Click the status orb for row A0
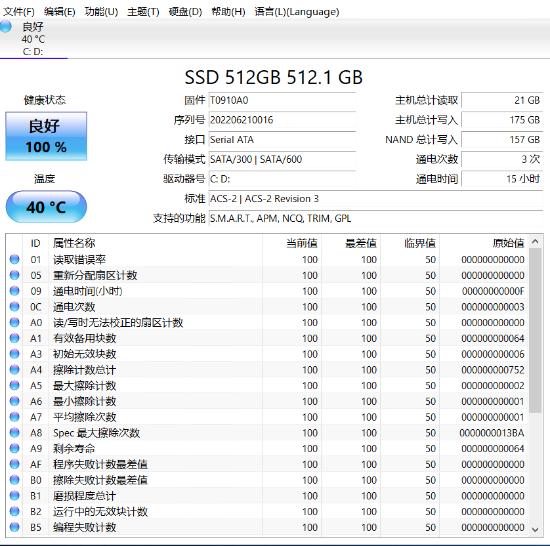Screen dimensions: 550x546 click(x=14, y=322)
